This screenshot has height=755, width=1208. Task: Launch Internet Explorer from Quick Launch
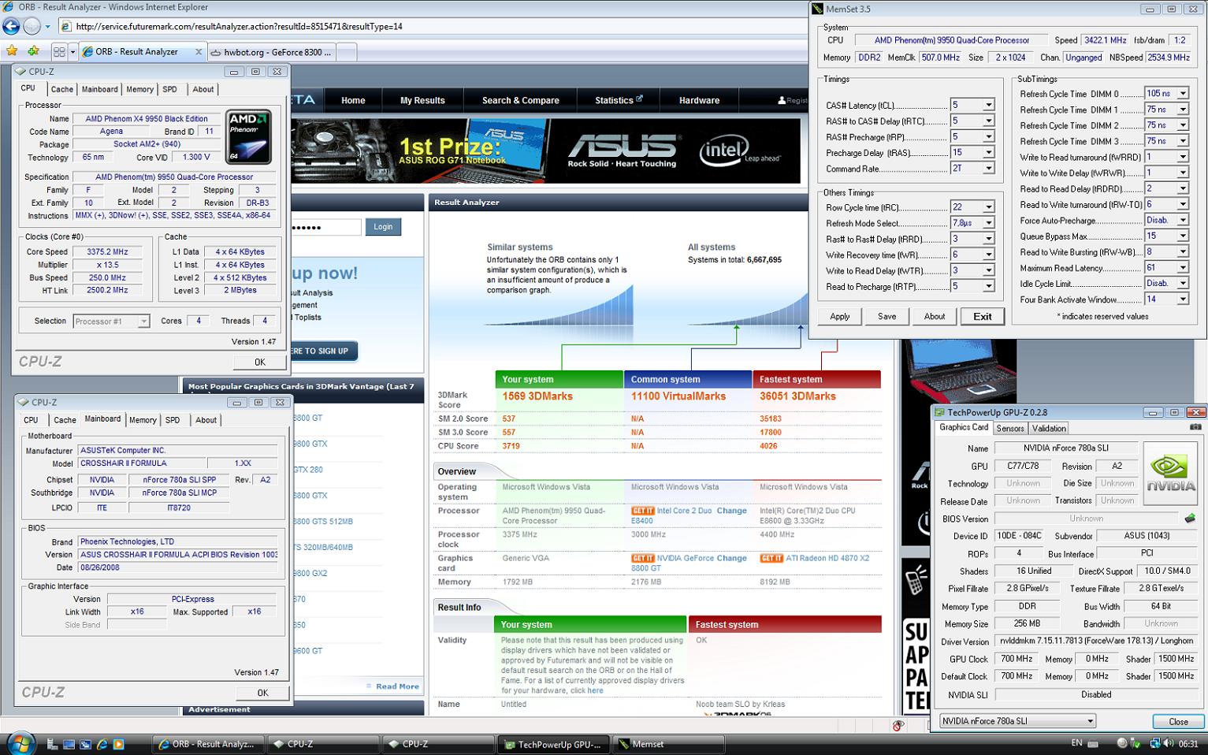(102, 743)
